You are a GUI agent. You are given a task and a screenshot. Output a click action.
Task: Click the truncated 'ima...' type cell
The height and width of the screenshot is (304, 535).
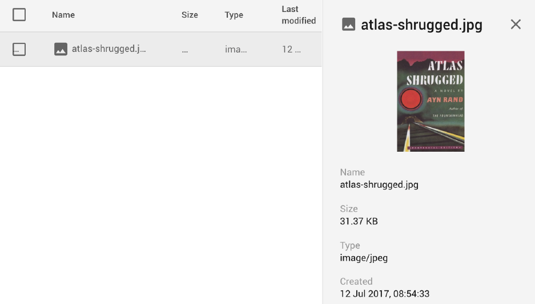point(236,50)
